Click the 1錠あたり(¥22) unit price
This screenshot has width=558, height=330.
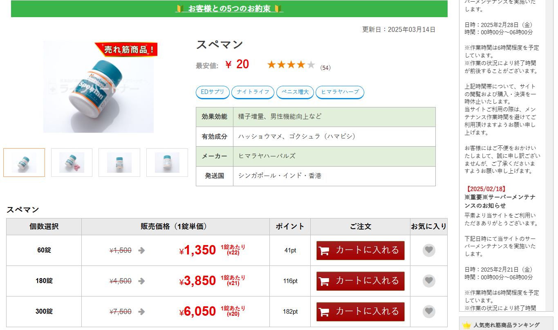(233, 250)
